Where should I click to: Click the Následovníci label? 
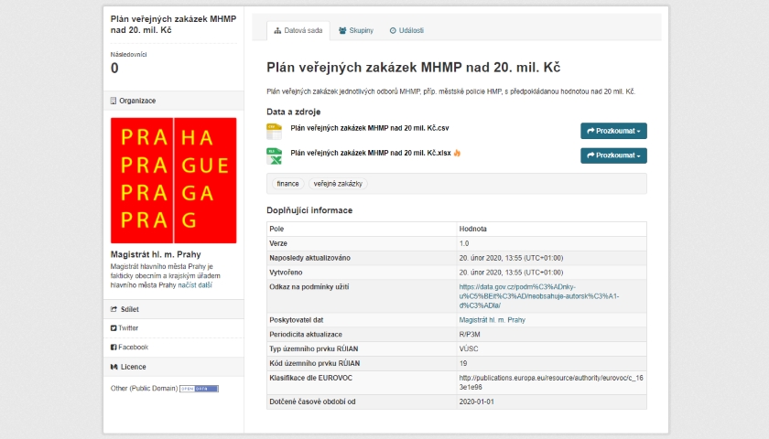click(x=128, y=54)
